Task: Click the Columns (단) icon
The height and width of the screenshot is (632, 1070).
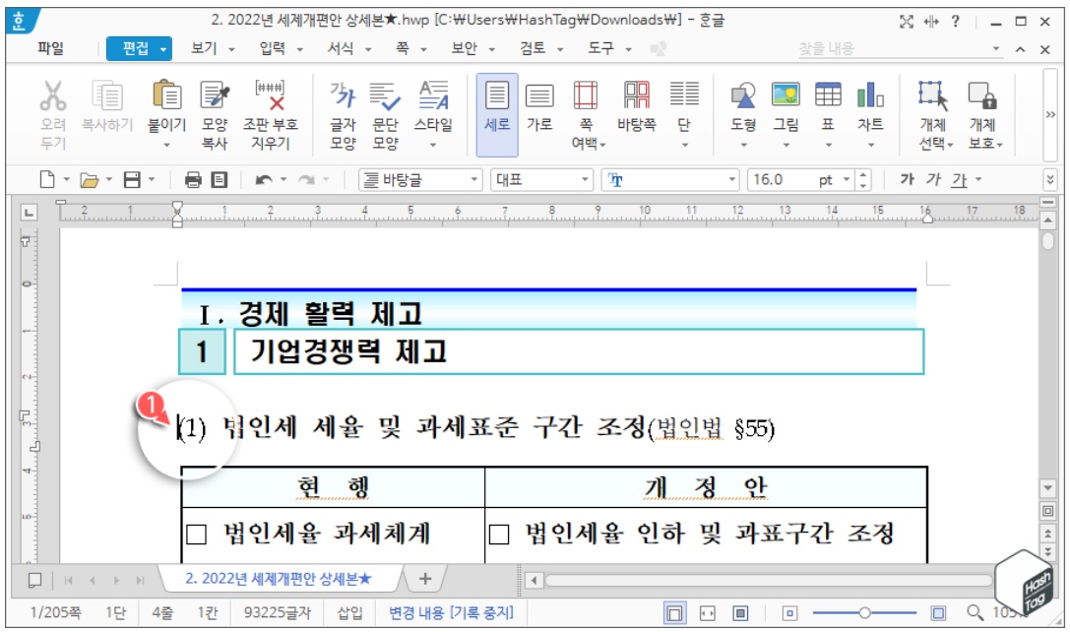Action: pos(684,95)
